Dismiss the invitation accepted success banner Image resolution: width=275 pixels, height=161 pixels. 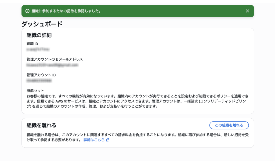(x=247, y=11)
